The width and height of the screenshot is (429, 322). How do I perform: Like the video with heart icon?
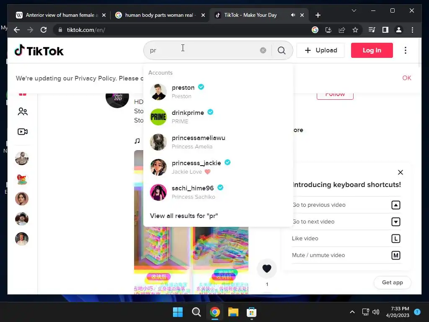pyautogui.click(x=267, y=269)
